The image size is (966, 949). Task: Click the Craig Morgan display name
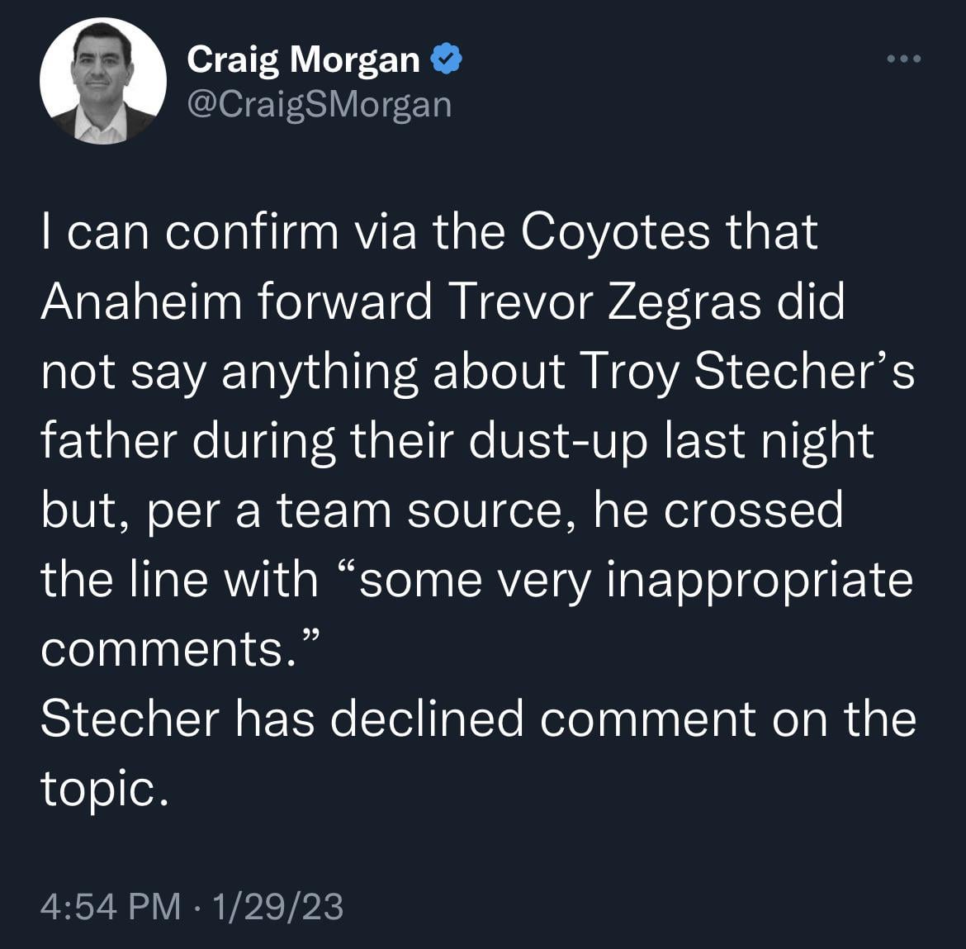point(303,59)
